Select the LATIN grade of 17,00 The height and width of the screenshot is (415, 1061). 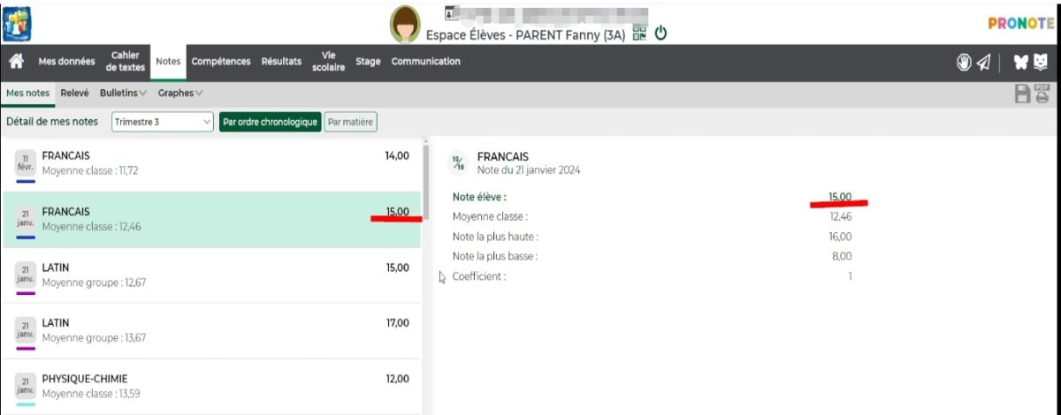click(212, 330)
